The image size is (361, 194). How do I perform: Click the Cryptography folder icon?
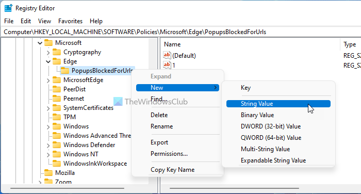coord(57,52)
